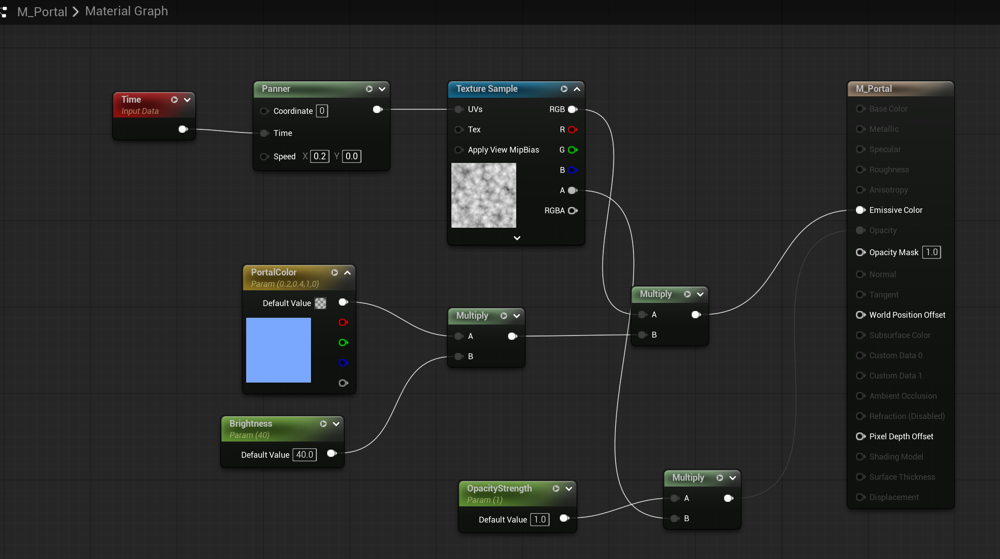Click the Texture Sample RGB output pin
1000x559 pixels.
tap(572, 109)
